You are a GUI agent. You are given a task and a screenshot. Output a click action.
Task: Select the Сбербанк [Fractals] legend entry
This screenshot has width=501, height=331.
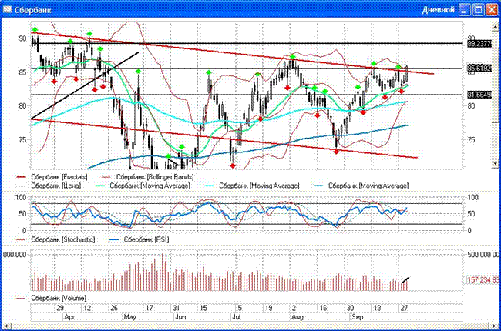52,177
